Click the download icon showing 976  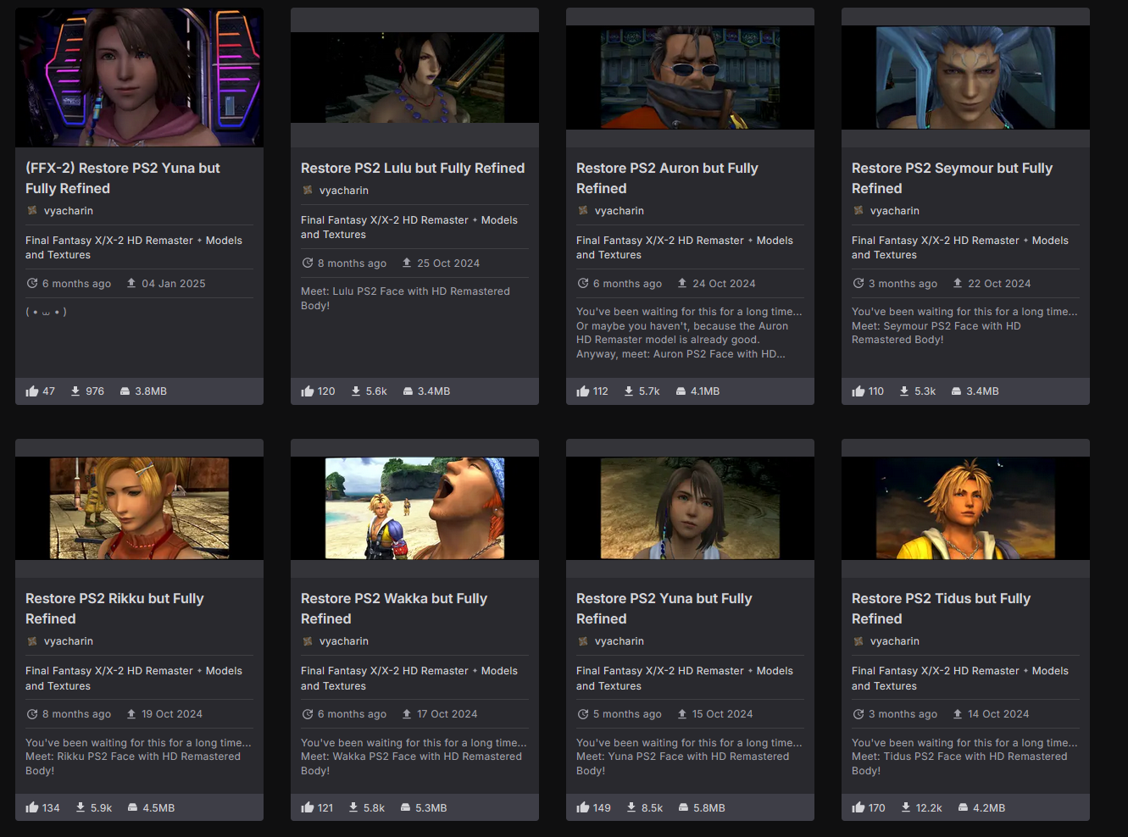[x=75, y=391]
